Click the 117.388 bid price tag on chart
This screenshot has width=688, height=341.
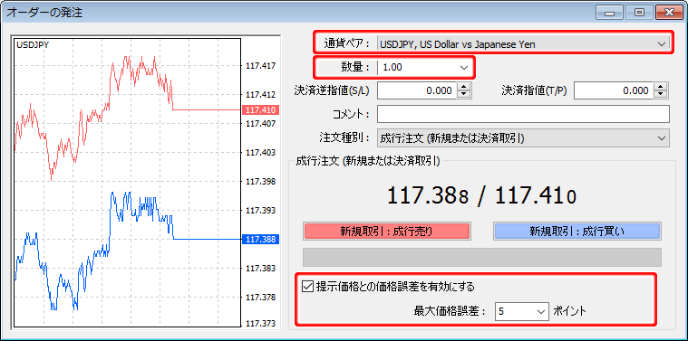261,240
